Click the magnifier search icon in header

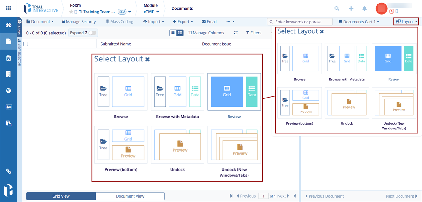click(x=337, y=9)
